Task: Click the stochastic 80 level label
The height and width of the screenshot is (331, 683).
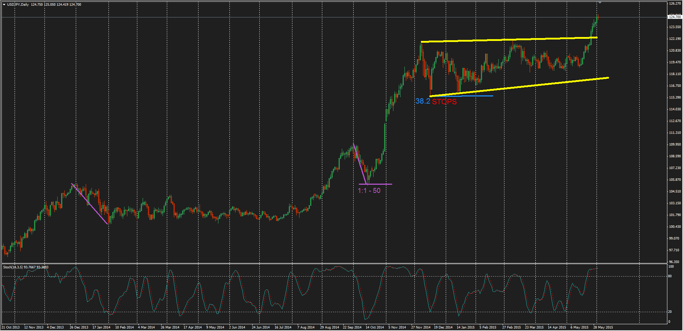Action: coord(670,276)
